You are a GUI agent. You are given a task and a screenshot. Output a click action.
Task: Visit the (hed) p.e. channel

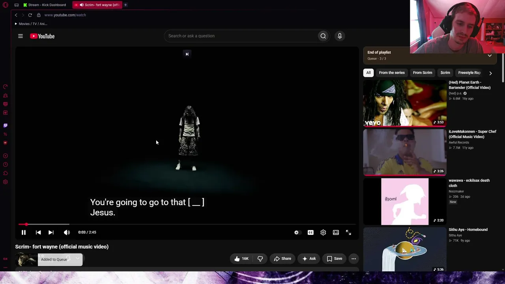[x=456, y=93]
